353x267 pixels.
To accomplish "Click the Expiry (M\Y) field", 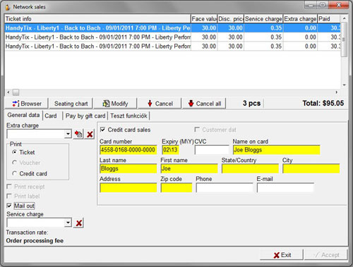I will (x=171, y=150).
